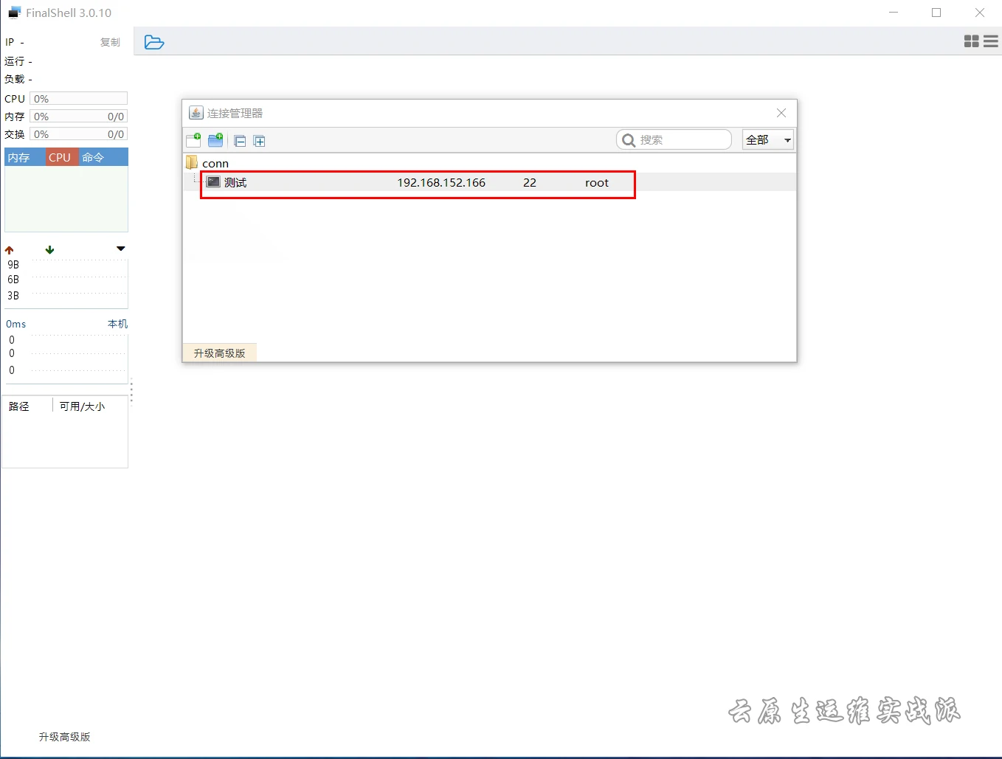Viewport: 1002px width, 759px height.
Task: Click the Java icon in dialog title
Action: coord(196,113)
